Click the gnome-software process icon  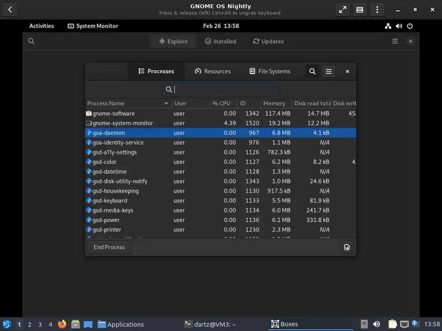click(x=88, y=113)
